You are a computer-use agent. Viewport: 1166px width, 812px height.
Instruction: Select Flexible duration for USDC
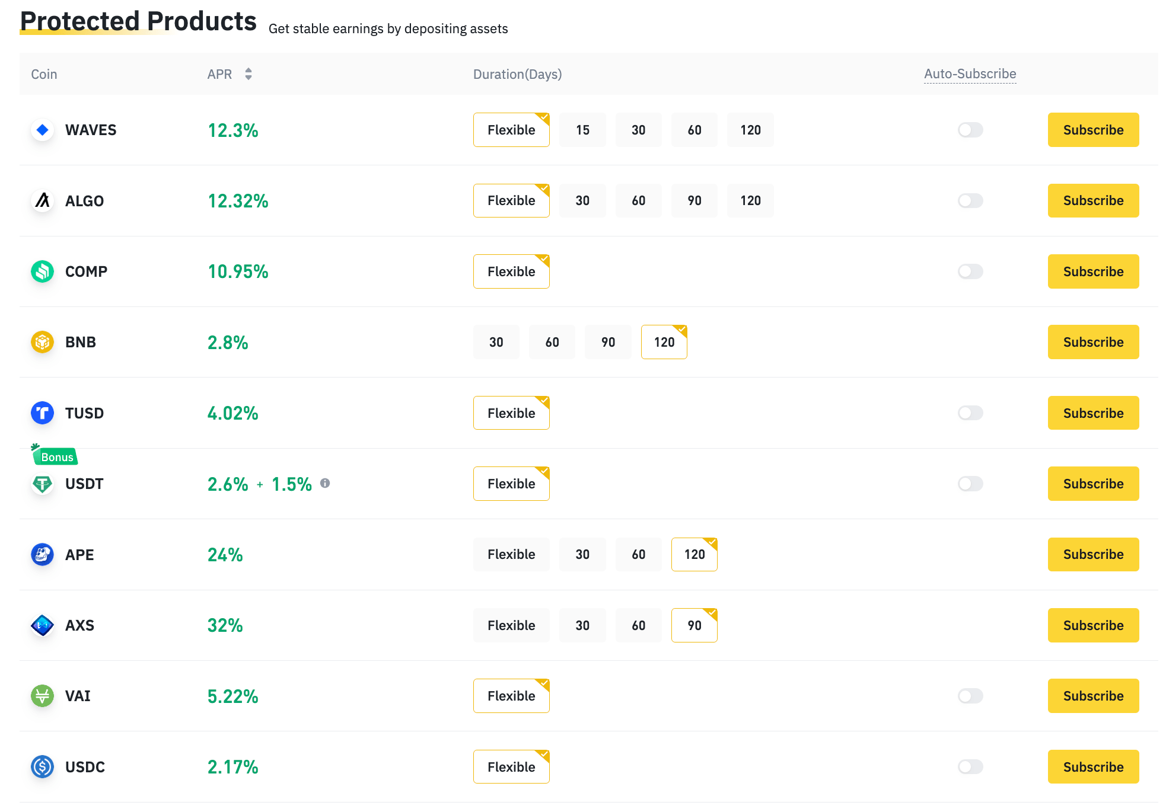tap(511, 767)
